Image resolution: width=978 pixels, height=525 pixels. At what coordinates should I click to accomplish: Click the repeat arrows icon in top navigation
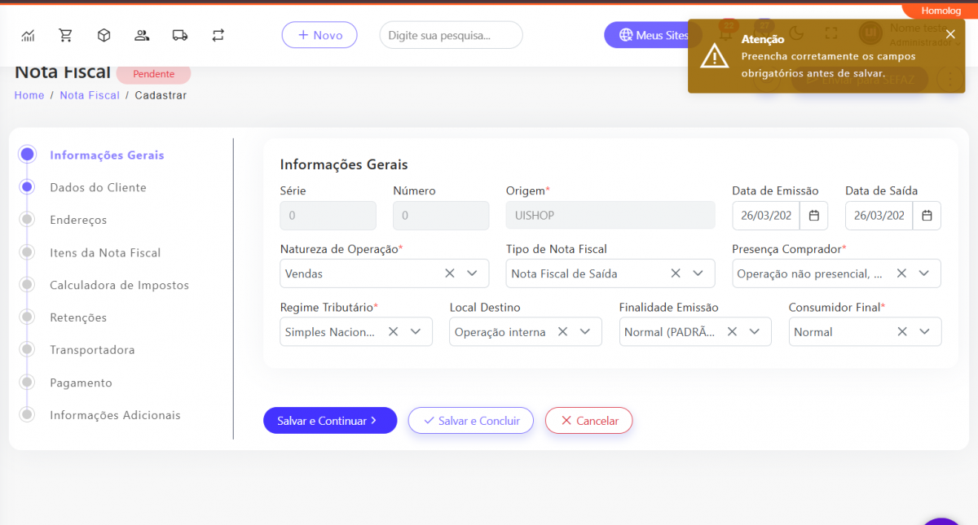(218, 35)
